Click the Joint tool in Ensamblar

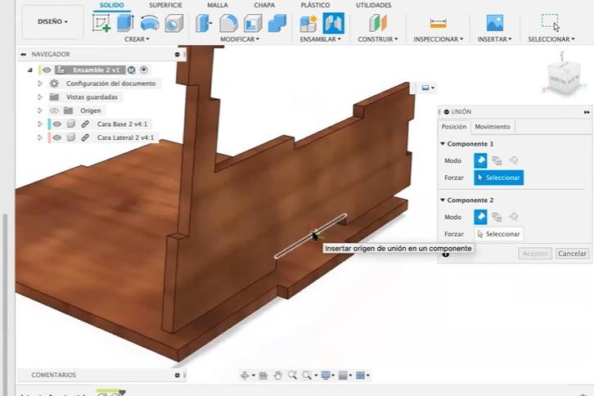[x=334, y=23]
